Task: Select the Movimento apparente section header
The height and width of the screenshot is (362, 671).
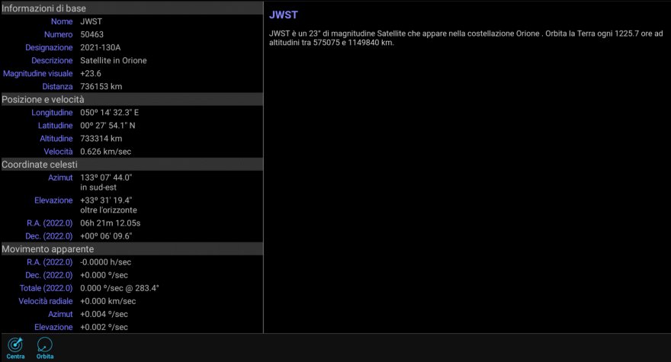Action: pyautogui.click(x=132, y=249)
